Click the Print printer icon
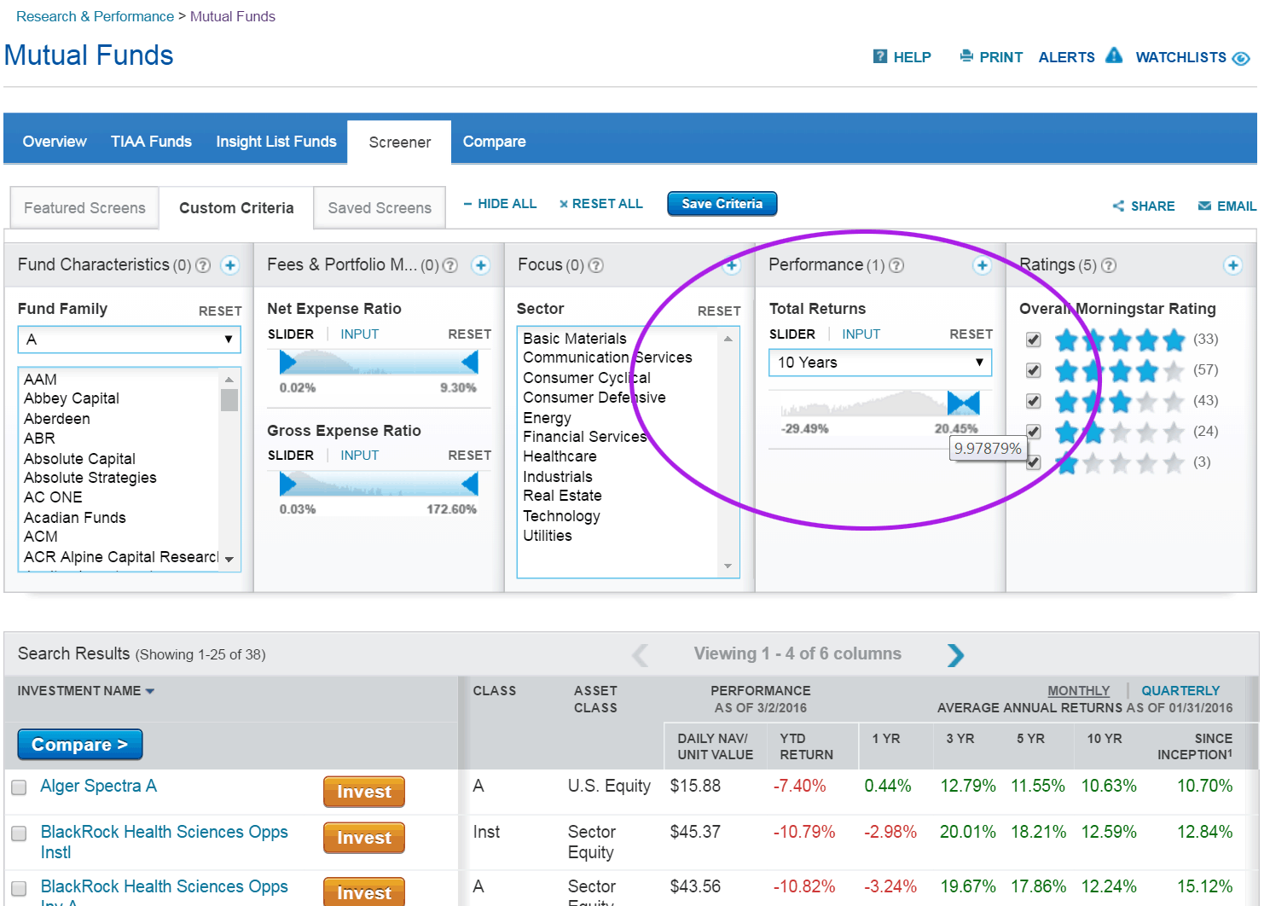The image size is (1270, 906). (966, 56)
